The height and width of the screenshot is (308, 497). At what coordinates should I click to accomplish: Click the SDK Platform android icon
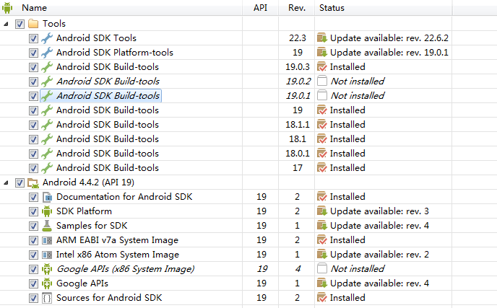(48, 211)
